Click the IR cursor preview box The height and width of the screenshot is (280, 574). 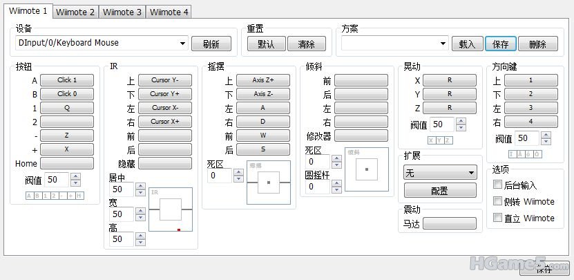(171, 209)
